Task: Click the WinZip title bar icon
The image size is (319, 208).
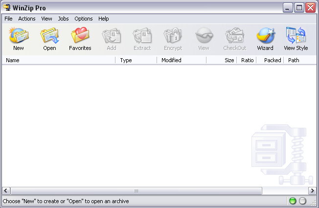Action: [7, 7]
